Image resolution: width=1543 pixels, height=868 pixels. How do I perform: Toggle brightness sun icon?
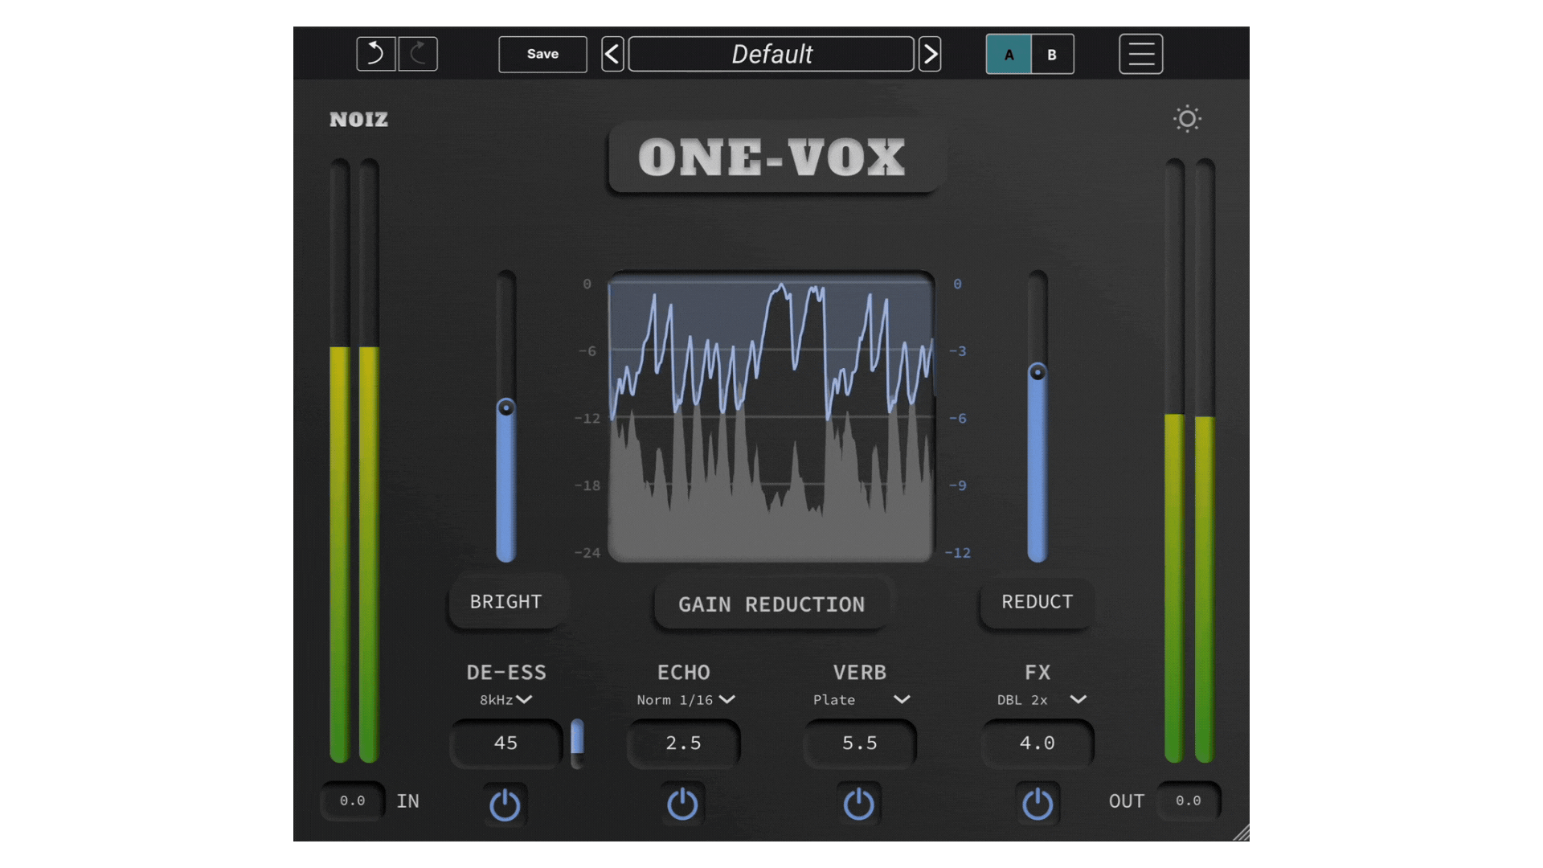coord(1187,119)
